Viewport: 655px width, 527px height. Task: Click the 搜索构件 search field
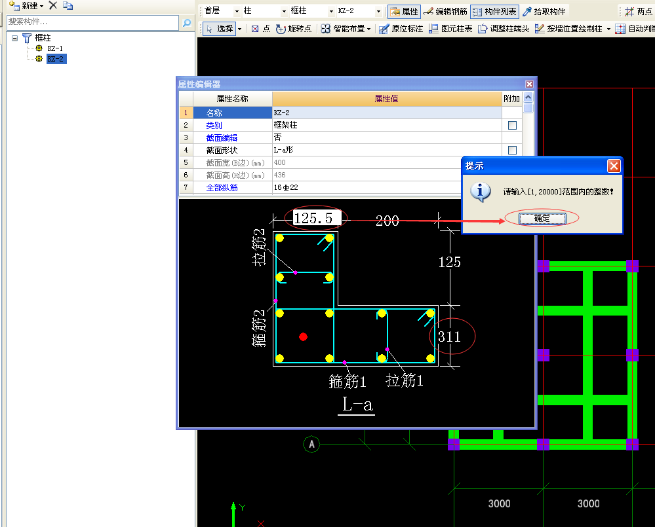pos(92,22)
